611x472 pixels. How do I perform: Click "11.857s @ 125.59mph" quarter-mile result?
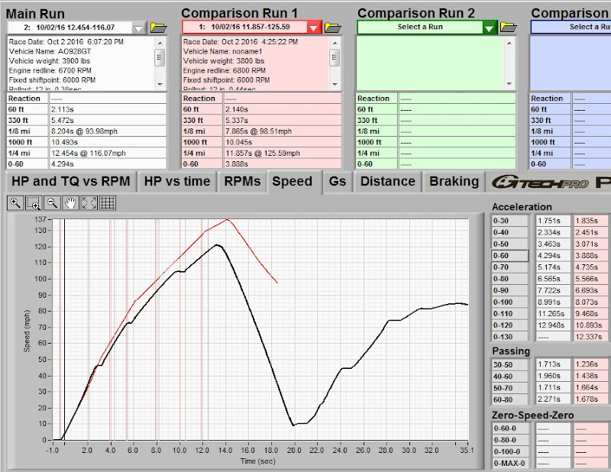click(263, 154)
